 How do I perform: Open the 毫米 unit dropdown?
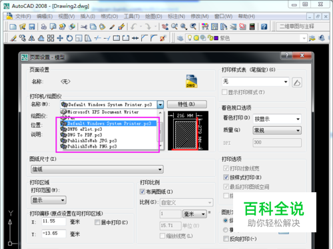click(194, 214)
